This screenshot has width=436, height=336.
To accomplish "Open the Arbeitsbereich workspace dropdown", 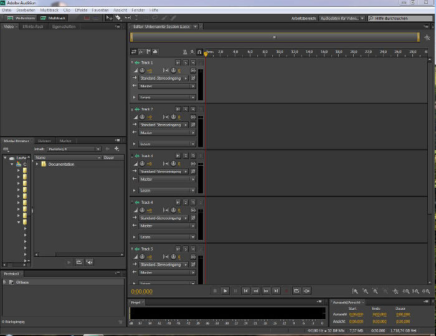I will click(x=342, y=18).
